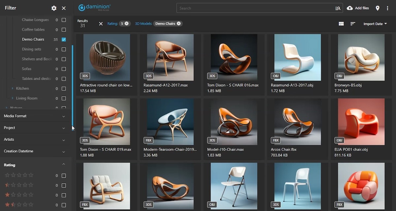Check the Sofas checkbox
This screenshot has width=396, height=211.
point(64,69)
